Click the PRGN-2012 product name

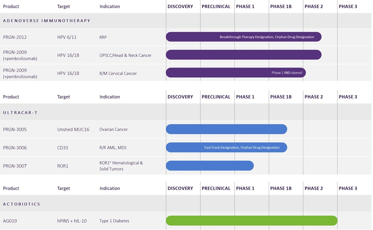point(15,37)
